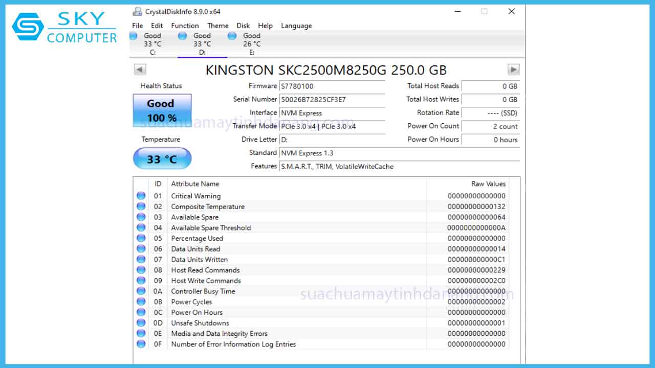Click status icon for Media and Data Integrity Errors
This screenshot has width=655, height=368.
pyautogui.click(x=141, y=333)
